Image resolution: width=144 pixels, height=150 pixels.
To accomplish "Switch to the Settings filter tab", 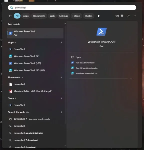I will point(63,16).
